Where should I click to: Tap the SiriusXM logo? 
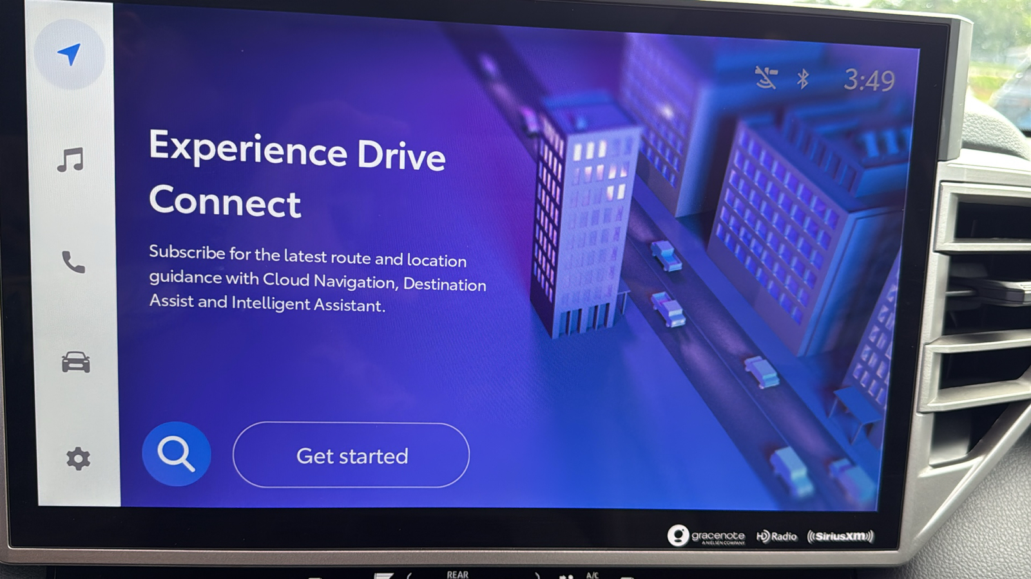pos(841,536)
